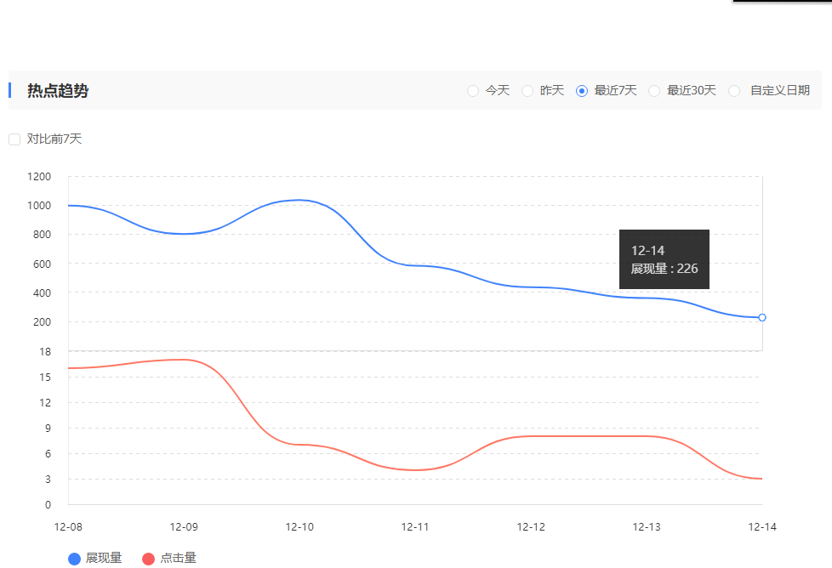Select the 今天 radio button
The width and height of the screenshot is (832, 568).
point(473,91)
